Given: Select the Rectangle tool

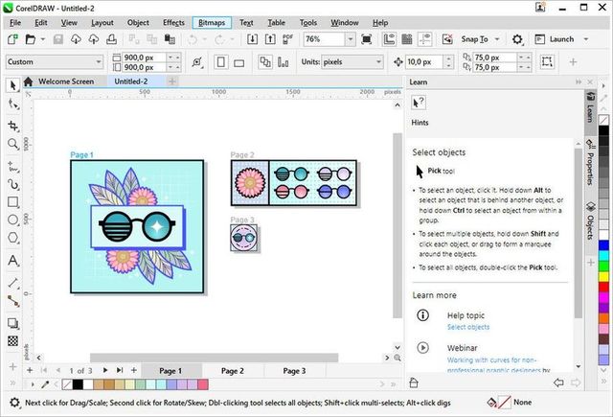Looking at the screenshot, I should pos(13,201).
